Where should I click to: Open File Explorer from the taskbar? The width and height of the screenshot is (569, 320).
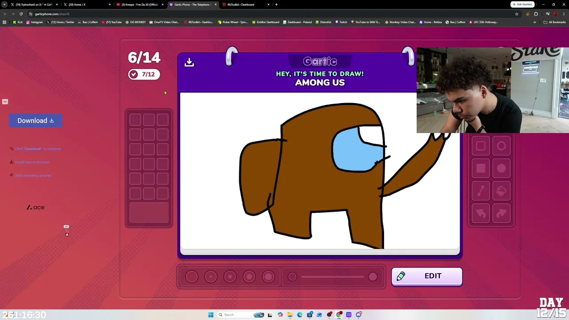point(290,315)
